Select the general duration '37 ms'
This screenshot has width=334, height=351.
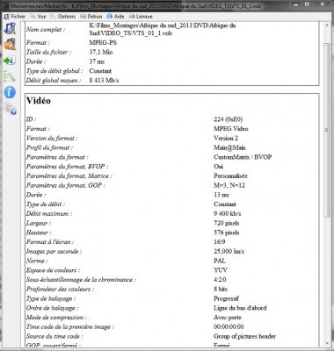tap(97, 61)
